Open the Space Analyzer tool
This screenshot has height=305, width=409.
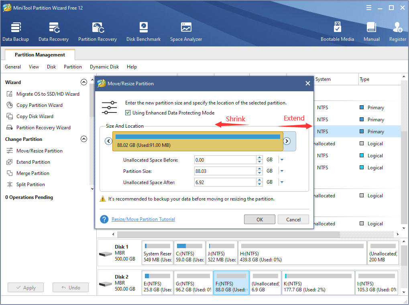tap(186, 32)
